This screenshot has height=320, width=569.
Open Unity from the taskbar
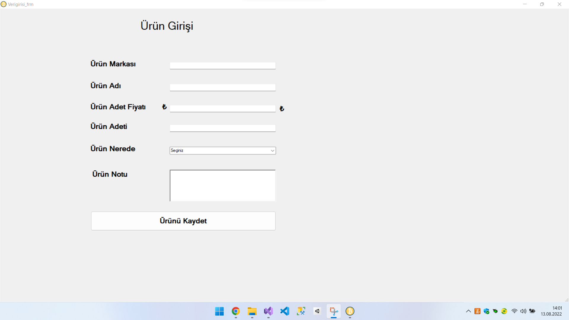click(x=317, y=311)
